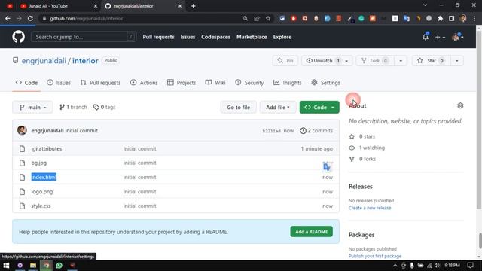Click the browser back arrow

[x=8, y=18]
